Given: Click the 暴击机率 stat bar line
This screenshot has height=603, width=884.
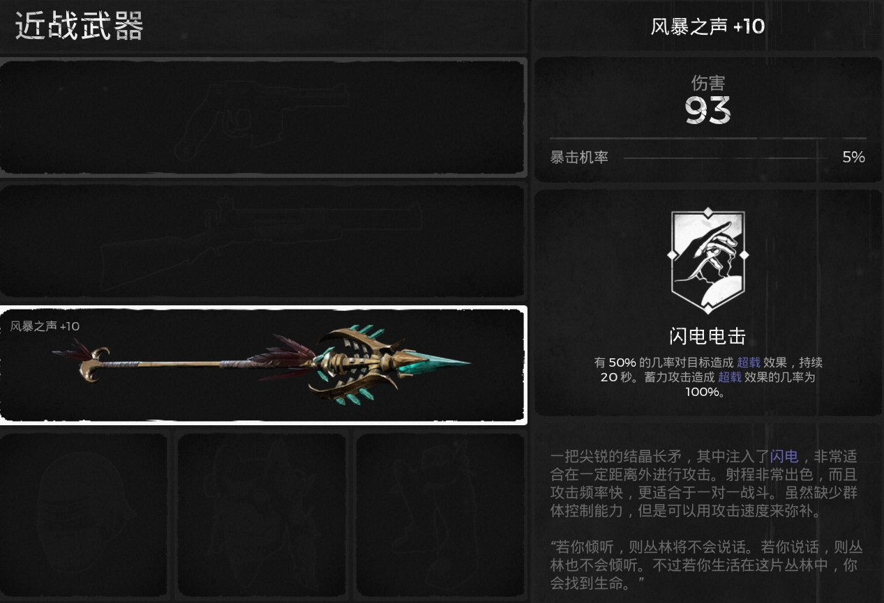Looking at the screenshot, I should [726, 158].
